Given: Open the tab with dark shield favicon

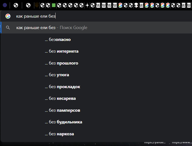Looking at the screenshot, I should pos(36,5).
